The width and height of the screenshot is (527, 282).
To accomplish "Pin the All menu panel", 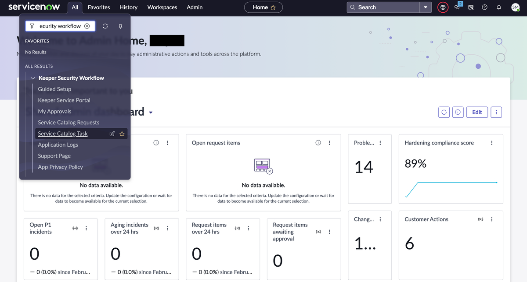I will point(121,26).
